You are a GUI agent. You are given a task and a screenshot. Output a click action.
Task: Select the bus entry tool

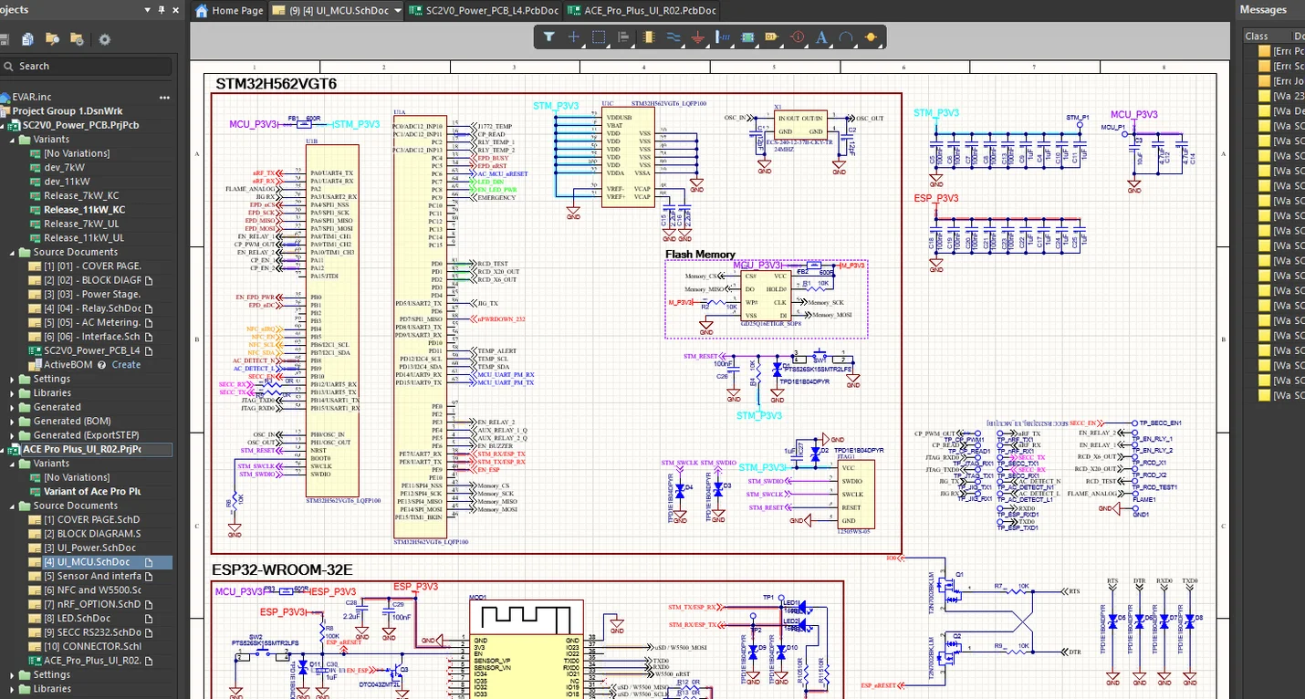point(723,37)
